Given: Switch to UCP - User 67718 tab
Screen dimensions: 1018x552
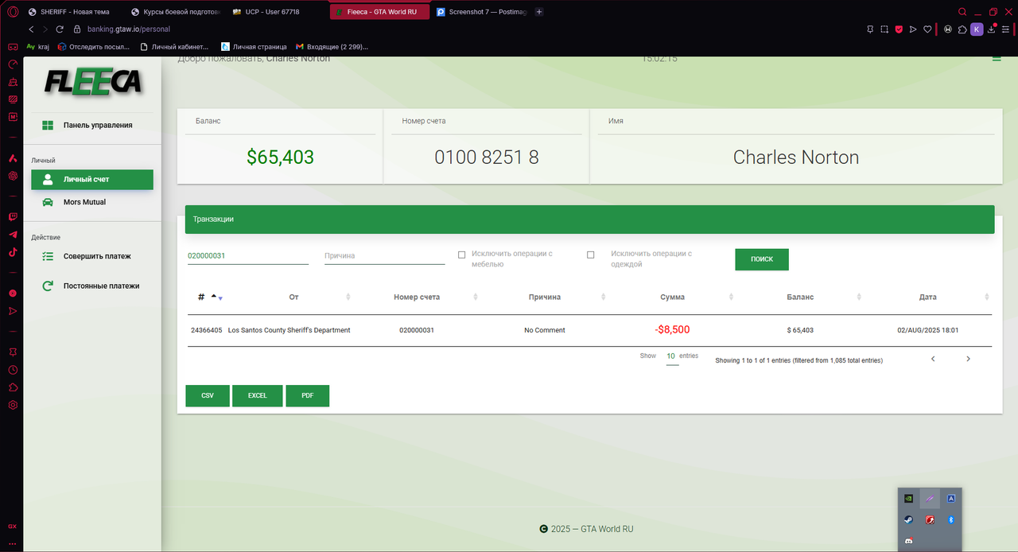Looking at the screenshot, I should click(x=277, y=12).
